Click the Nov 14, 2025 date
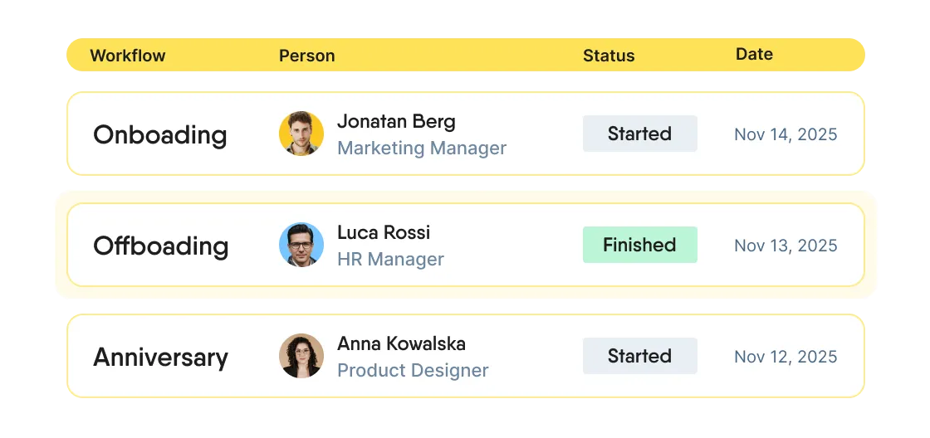 (786, 134)
